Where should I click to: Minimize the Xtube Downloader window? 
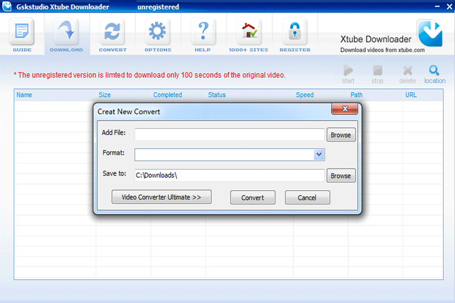437,6
